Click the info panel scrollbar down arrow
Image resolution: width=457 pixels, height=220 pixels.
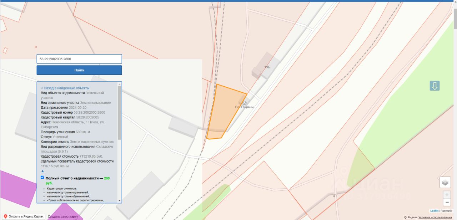120,201
